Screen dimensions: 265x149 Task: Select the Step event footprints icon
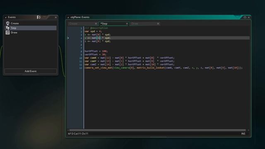pos(7,28)
